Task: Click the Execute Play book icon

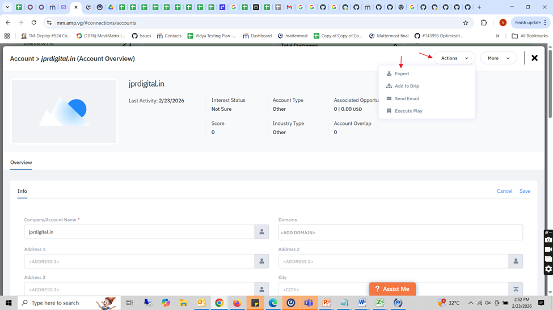Action: click(389, 111)
